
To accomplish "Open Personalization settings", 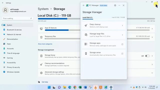I will pyautogui.click(x=17, y=39).
